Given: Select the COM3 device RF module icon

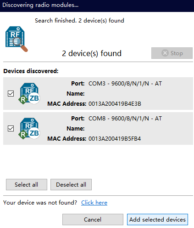Looking at the screenshot, I should tap(29, 93).
